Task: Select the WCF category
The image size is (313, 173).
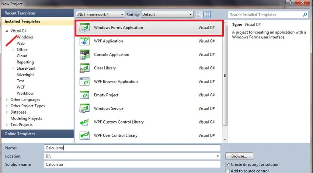Action: [x=21, y=87]
